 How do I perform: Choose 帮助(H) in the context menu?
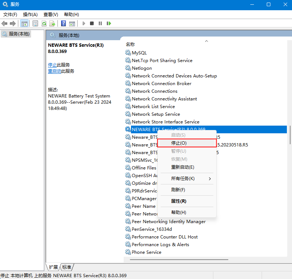pyautogui.click(x=187, y=212)
